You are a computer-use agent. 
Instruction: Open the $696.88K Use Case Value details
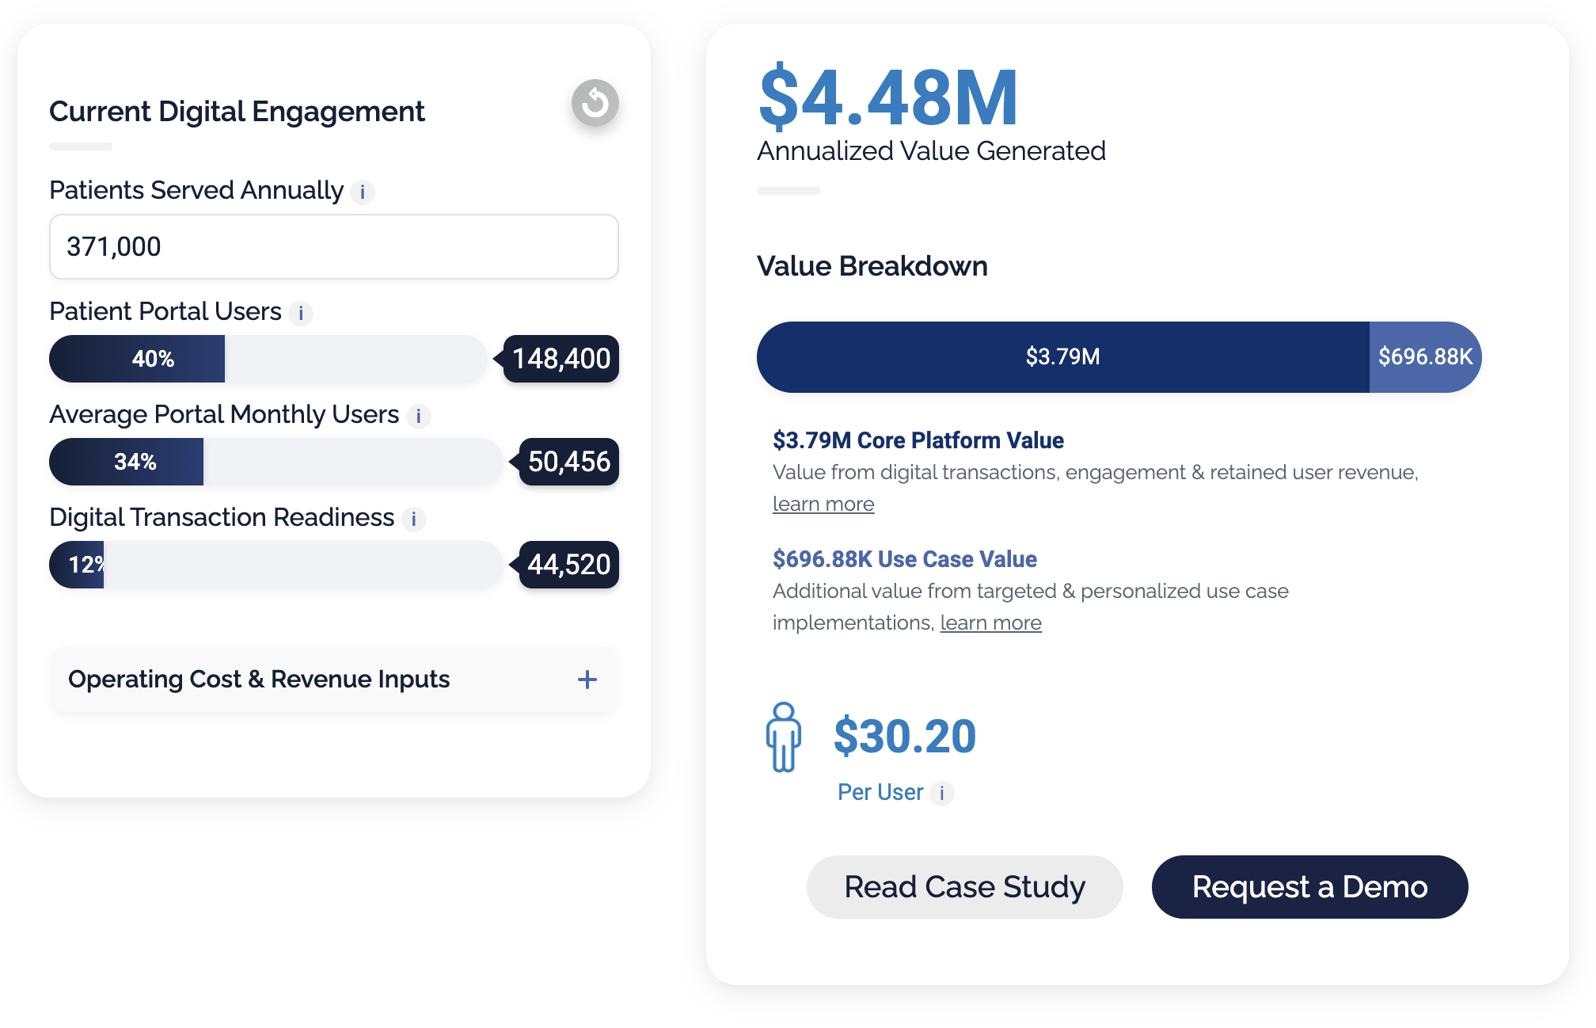click(904, 559)
